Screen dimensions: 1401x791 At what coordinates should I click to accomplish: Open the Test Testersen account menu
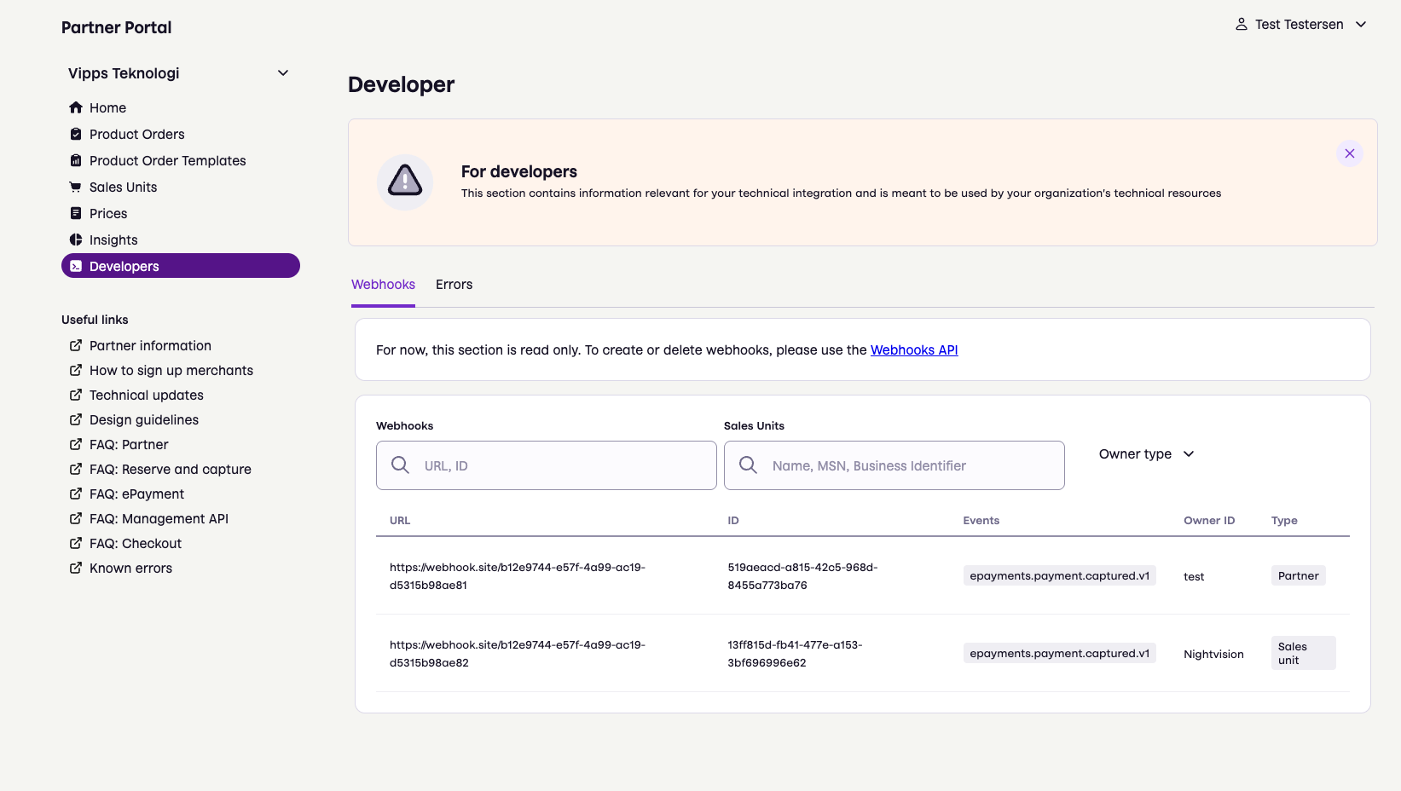pos(1300,25)
